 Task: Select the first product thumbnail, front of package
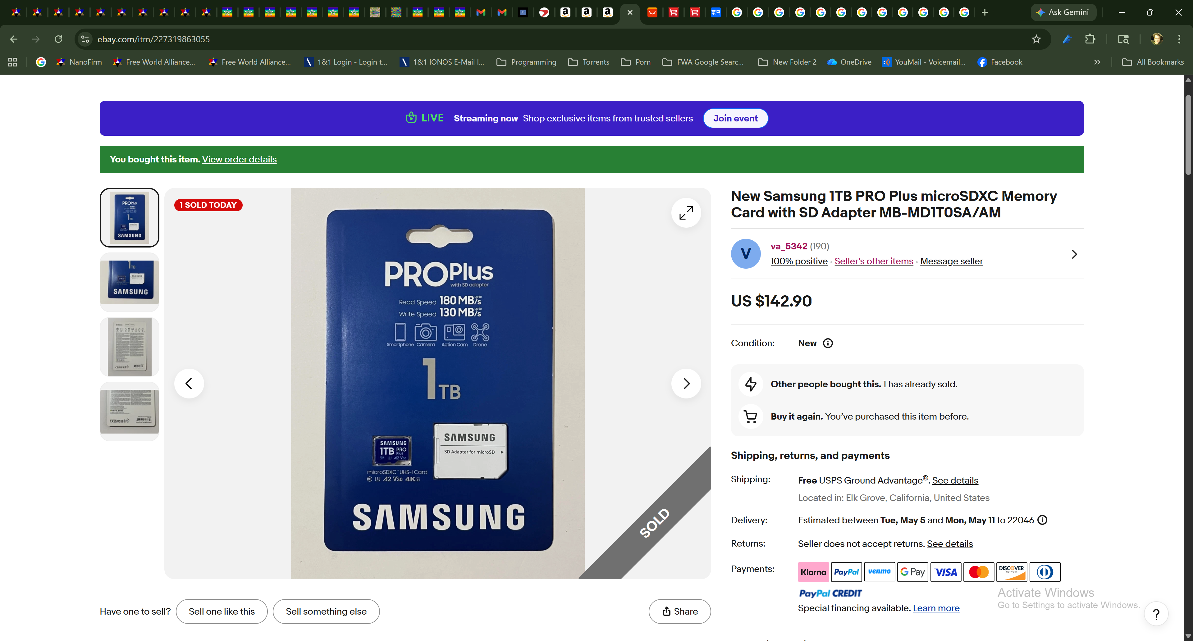coord(129,217)
